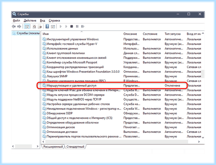Click the down arrow of the services list vertical scrollbar

click(203, 137)
